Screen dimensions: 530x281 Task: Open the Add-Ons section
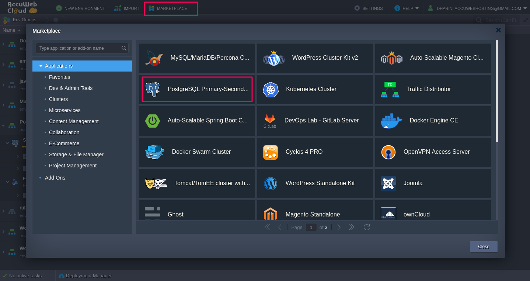(55, 178)
